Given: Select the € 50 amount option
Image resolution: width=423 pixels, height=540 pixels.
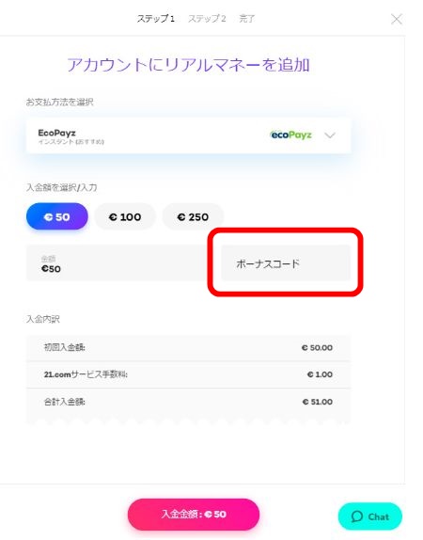Looking at the screenshot, I should 57,216.
